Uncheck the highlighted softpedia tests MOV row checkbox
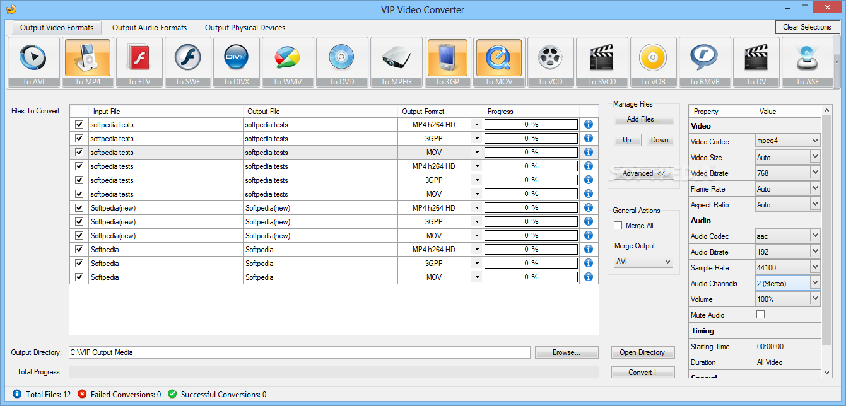The height and width of the screenshot is (406, 846). (79, 152)
